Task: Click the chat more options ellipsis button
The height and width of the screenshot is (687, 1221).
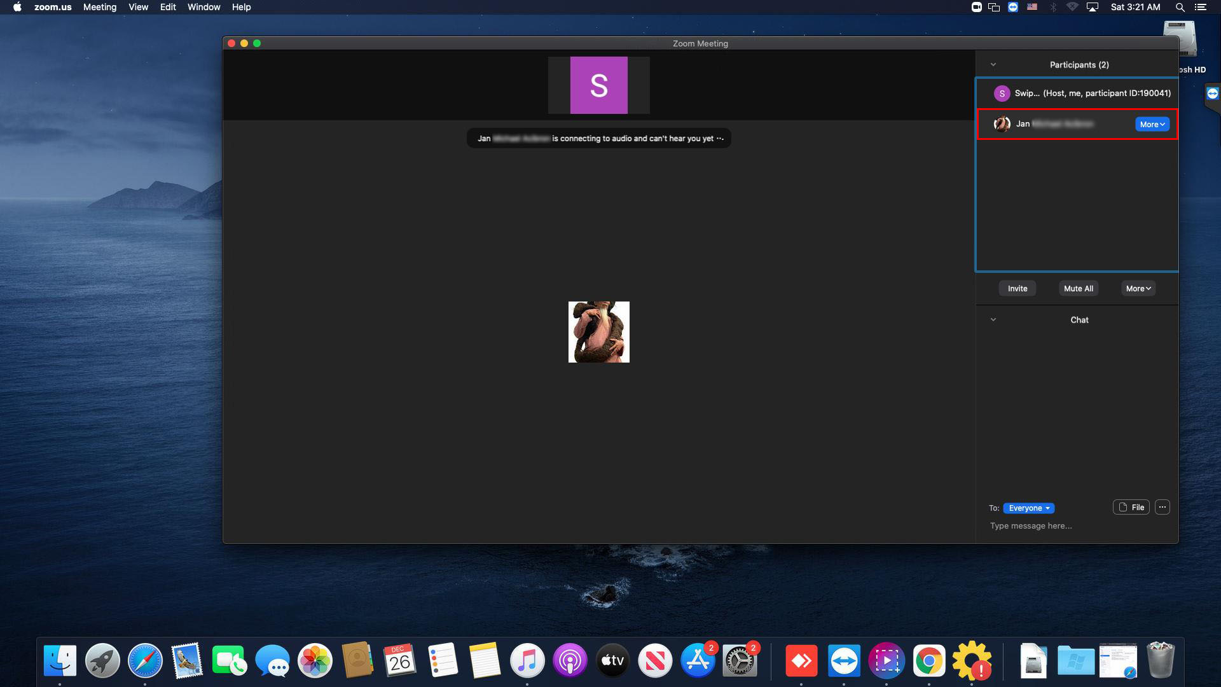Action: 1162,507
